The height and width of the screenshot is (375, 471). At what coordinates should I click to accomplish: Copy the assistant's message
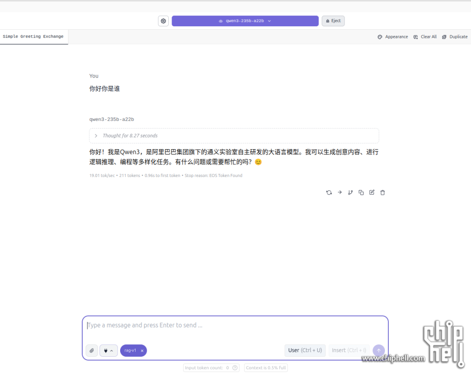(361, 192)
